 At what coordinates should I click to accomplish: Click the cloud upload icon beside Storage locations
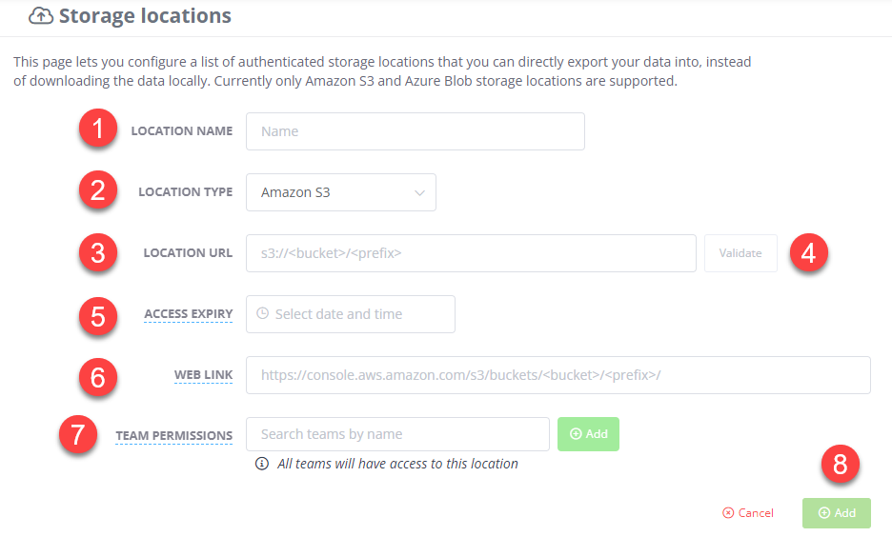(41, 16)
